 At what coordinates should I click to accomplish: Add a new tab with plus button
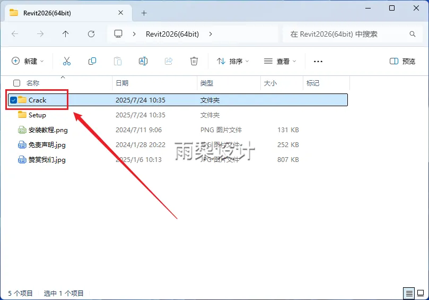[144, 13]
